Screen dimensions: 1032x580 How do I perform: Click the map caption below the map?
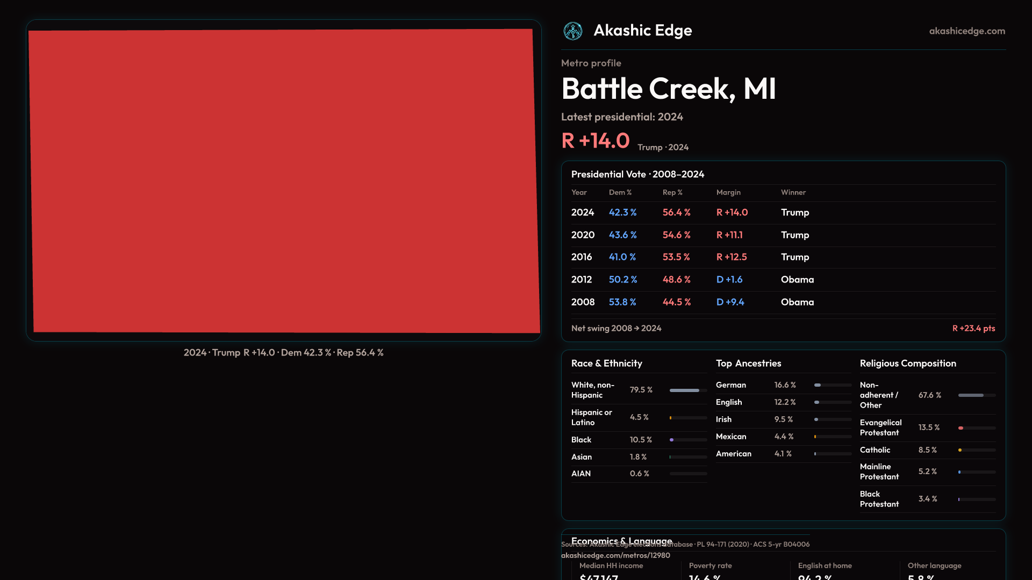pos(283,353)
